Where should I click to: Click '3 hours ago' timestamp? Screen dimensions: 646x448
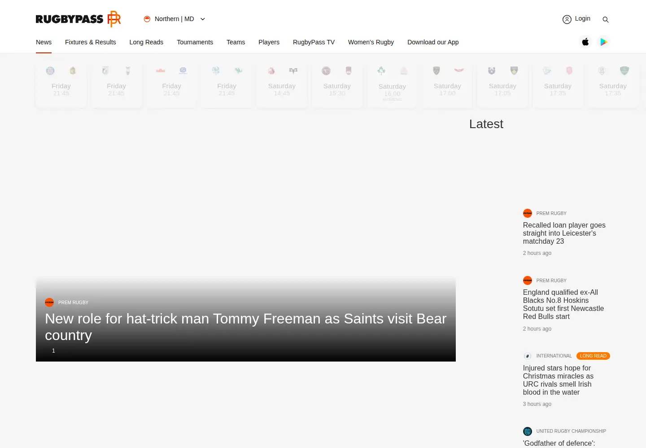coord(537,404)
